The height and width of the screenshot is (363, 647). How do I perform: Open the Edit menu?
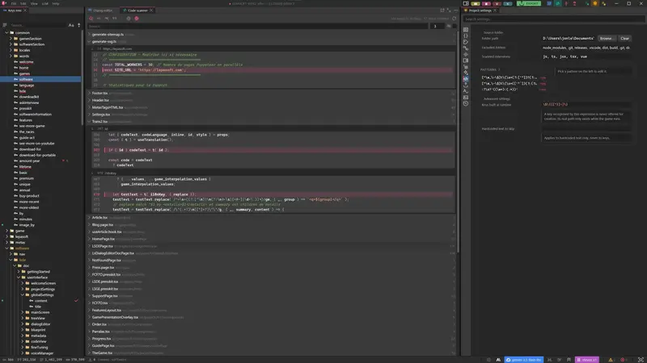pos(23,3)
